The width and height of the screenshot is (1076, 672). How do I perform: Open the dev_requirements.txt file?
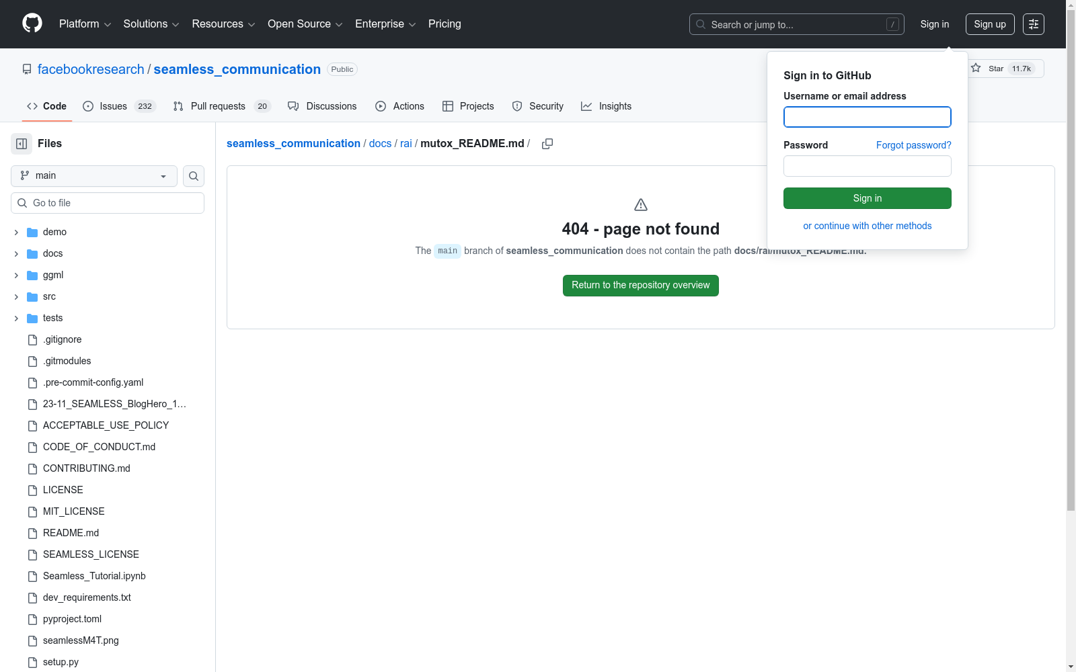point(87,598)
